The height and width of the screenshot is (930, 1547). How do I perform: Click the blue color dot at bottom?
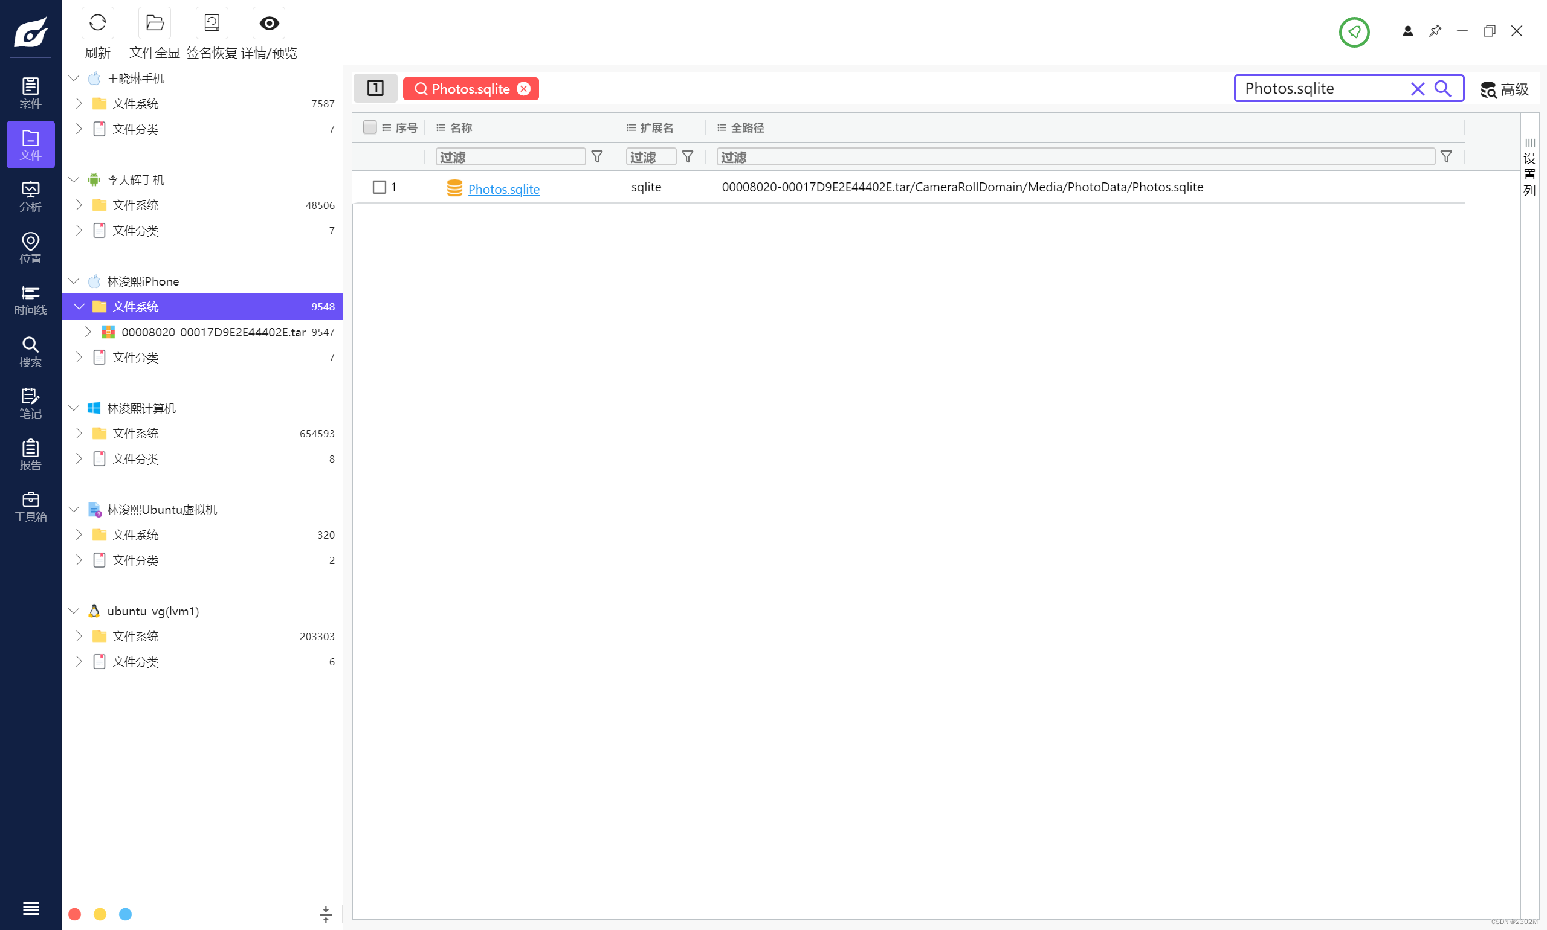click(126, 914)
